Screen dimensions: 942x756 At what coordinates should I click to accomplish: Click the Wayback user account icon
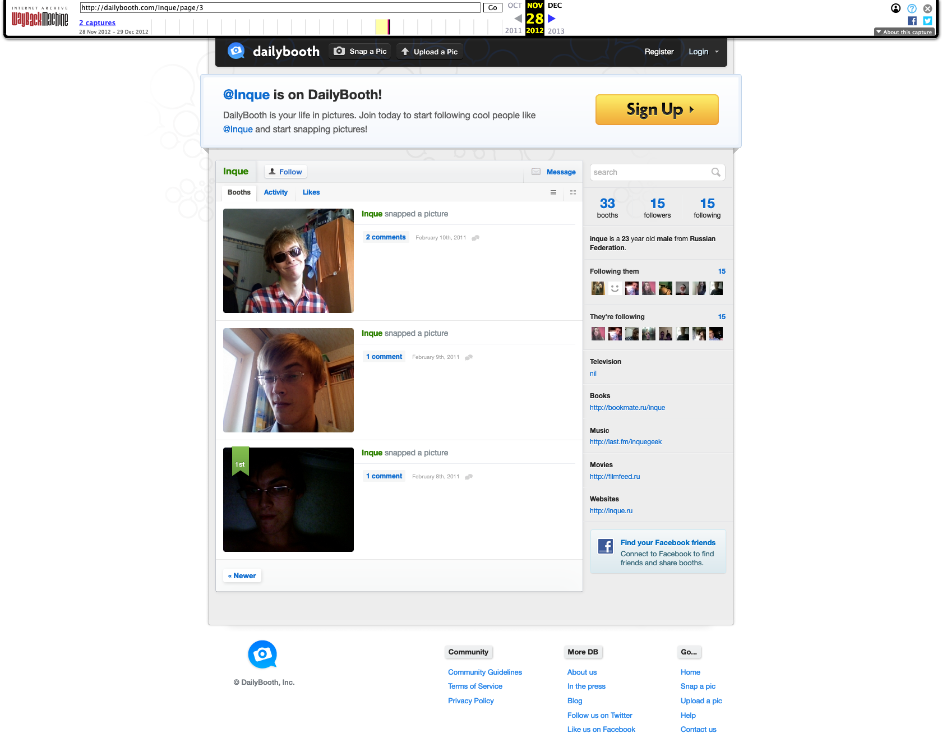click(895, 8)
